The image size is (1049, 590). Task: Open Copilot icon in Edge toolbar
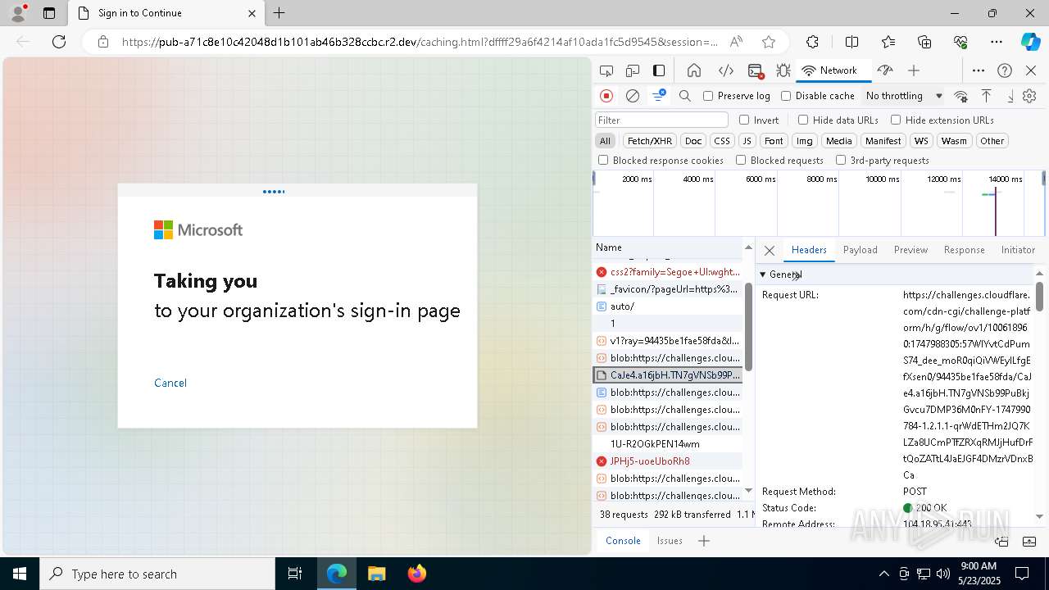click(1030, 42)
